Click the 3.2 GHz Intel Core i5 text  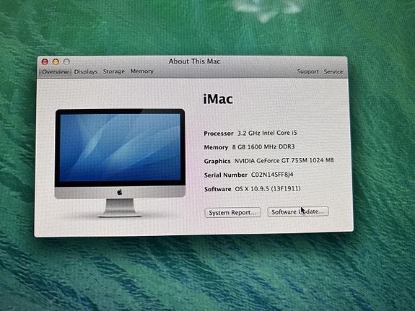click(267, 133)
